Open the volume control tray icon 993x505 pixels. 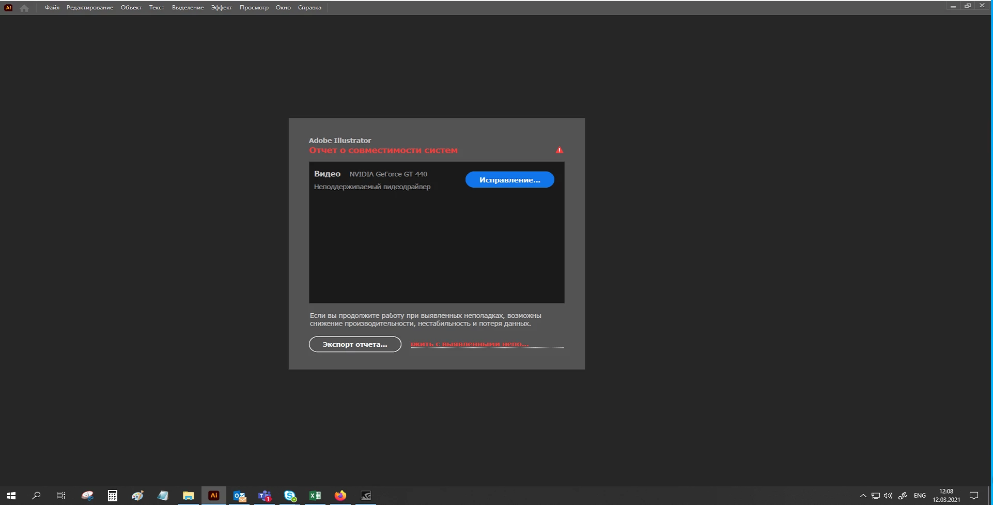point(888,496)
